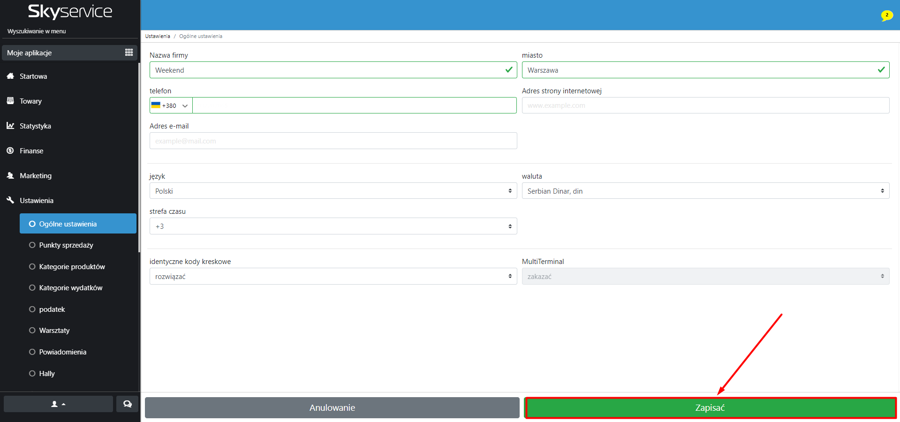Open Powiadomienia in settings submenu
The width and height of the screenshot is (900, 422).
coord(62,352)
